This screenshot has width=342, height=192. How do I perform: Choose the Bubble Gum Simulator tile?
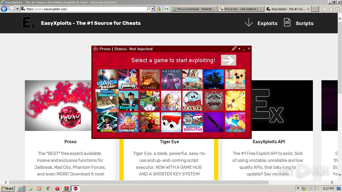192,122
